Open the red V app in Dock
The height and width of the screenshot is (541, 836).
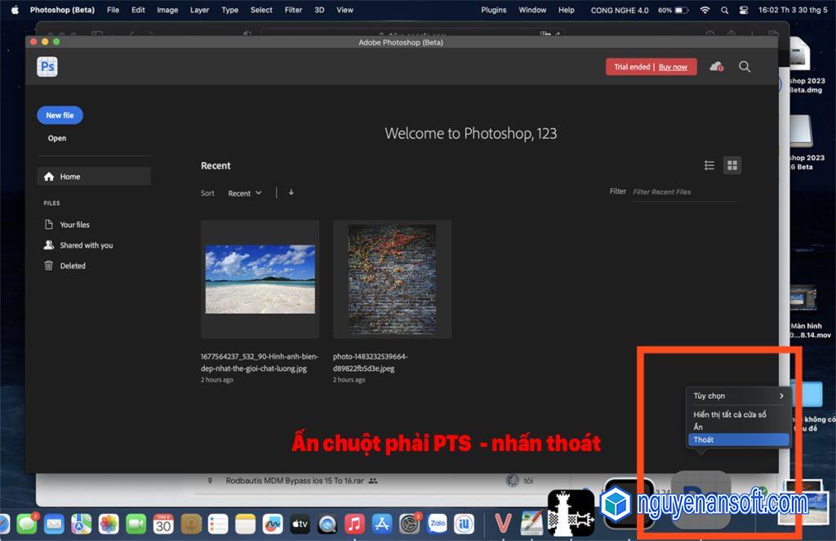[x=503, y=524]
